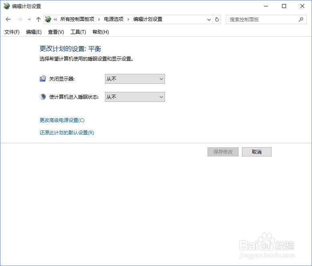Open 更改高级电源设置(C) link
The width and height of the screenshot is (312, 266).
point(62,120)
